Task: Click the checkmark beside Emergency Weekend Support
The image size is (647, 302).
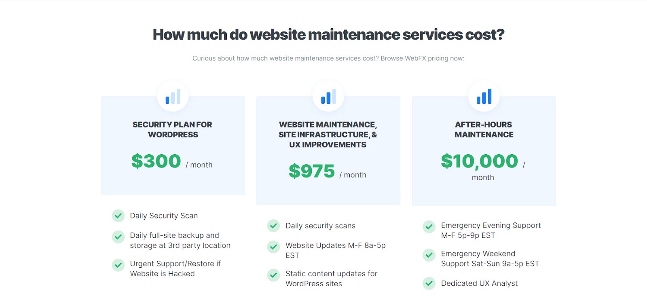Action: [x=429, y=255]
